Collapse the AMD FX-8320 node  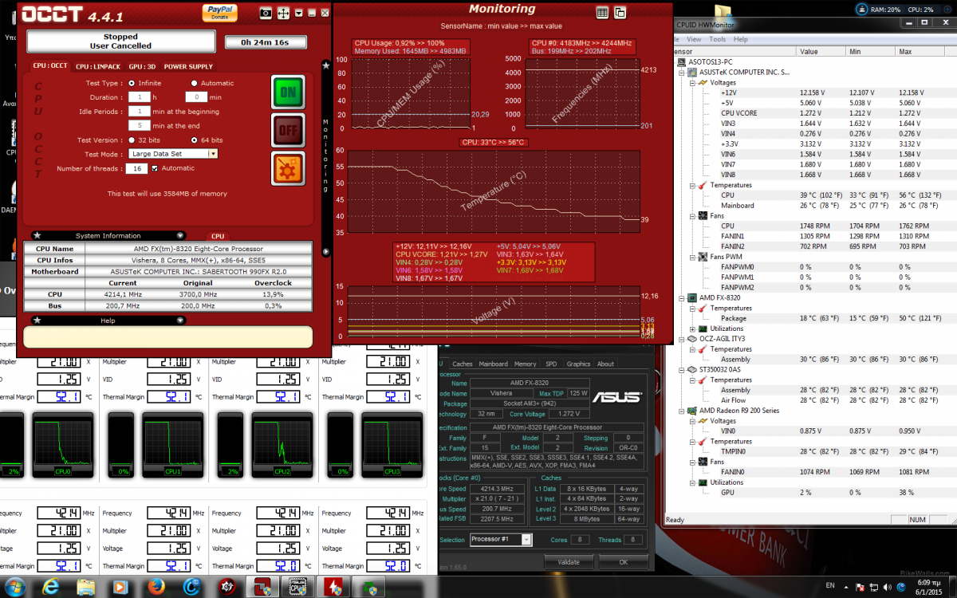click(x=682, y=297)
